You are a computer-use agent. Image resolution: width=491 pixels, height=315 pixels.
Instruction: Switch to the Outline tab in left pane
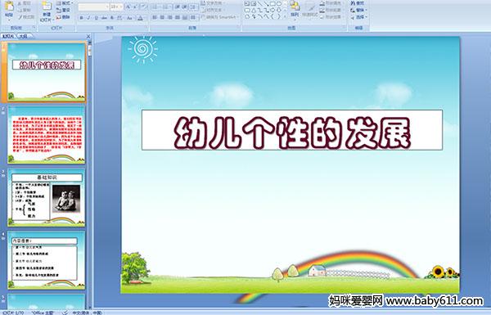(x=23, y=36)
